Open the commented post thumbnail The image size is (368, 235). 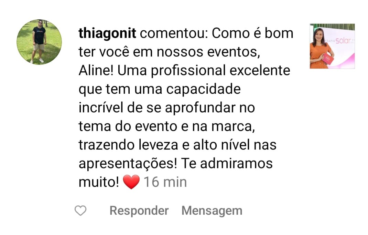332,46
